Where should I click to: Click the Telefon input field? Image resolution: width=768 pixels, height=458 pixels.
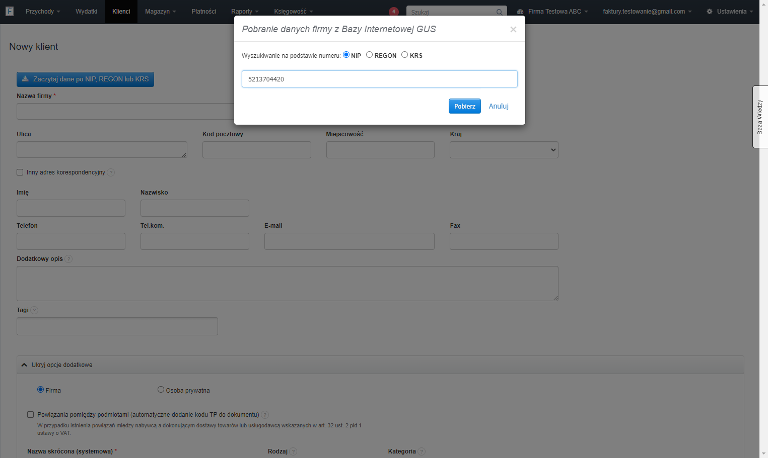(x=71, y=241)
